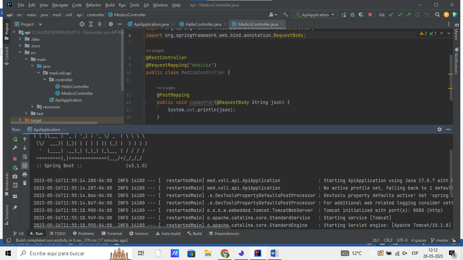Stop the app with the toolbar red square

[x=370, y=15]
